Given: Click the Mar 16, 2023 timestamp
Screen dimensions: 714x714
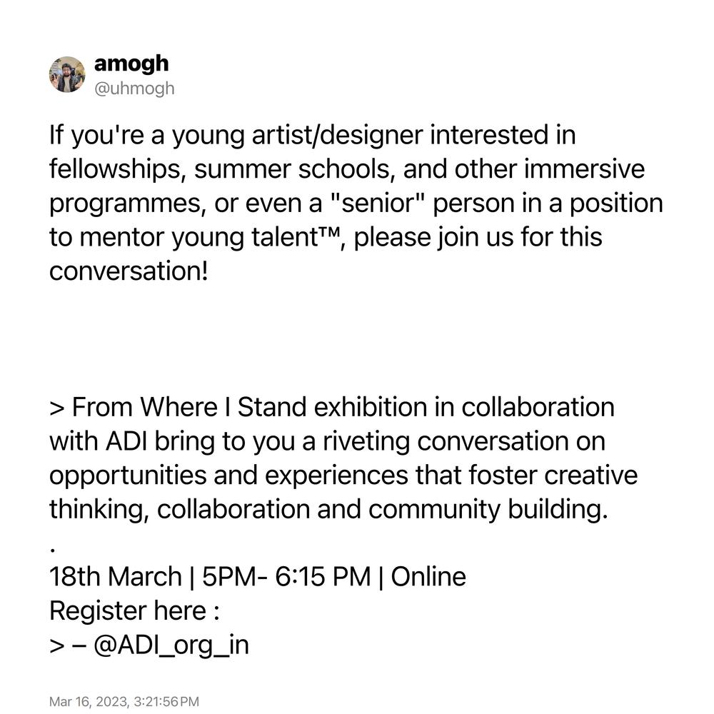Looking at the screenshot, I should (124, 702).
